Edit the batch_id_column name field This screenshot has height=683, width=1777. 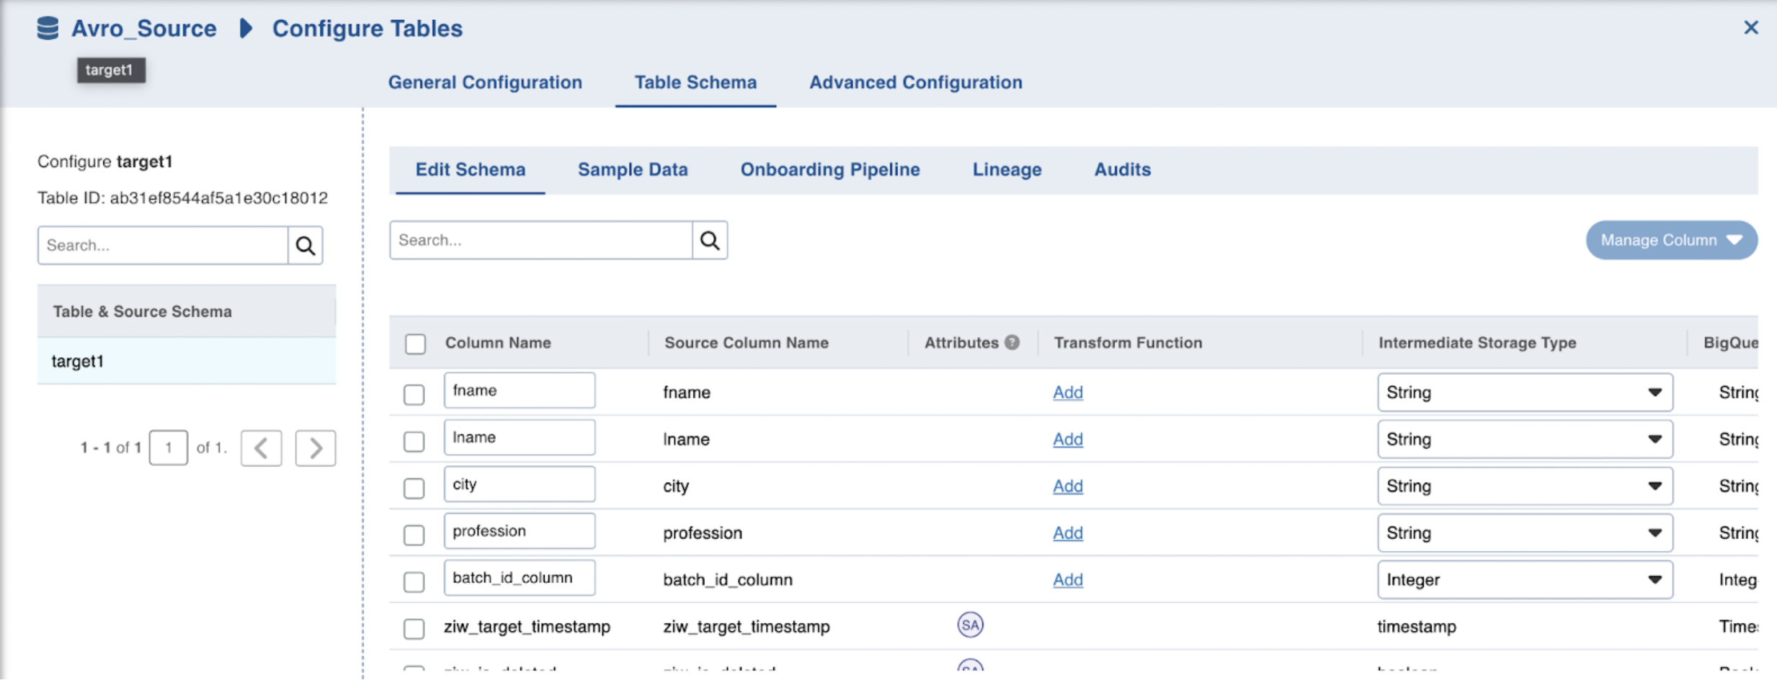[520, 578]
